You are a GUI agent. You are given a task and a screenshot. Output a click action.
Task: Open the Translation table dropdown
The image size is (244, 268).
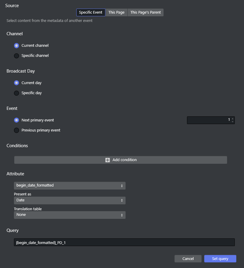(69, 215)
